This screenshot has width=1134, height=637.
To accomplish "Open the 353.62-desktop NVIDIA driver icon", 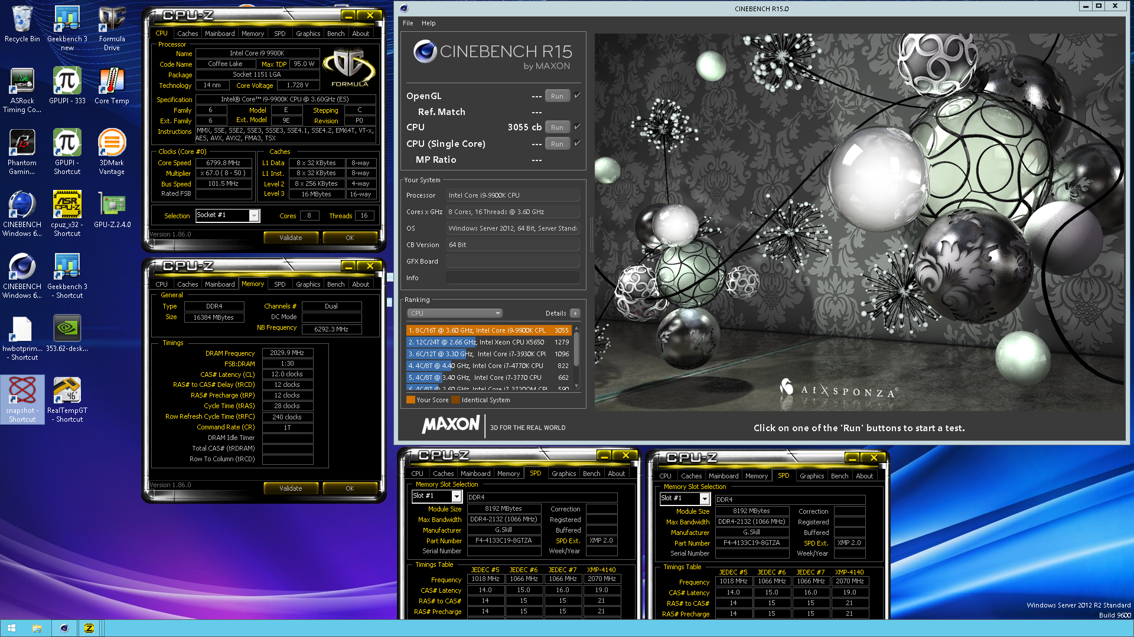I will [67, 333].
